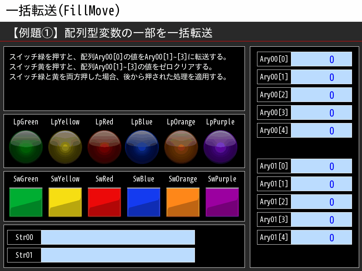Click the Str01 text field

pyautogui.click(x=118, y=255)
